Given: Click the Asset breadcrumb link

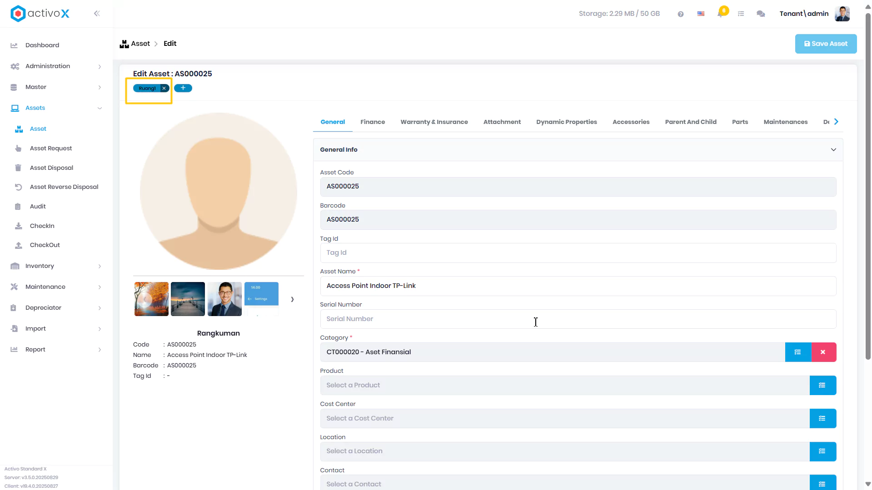Looking at the screenshot, I should [x=140, y=44].
